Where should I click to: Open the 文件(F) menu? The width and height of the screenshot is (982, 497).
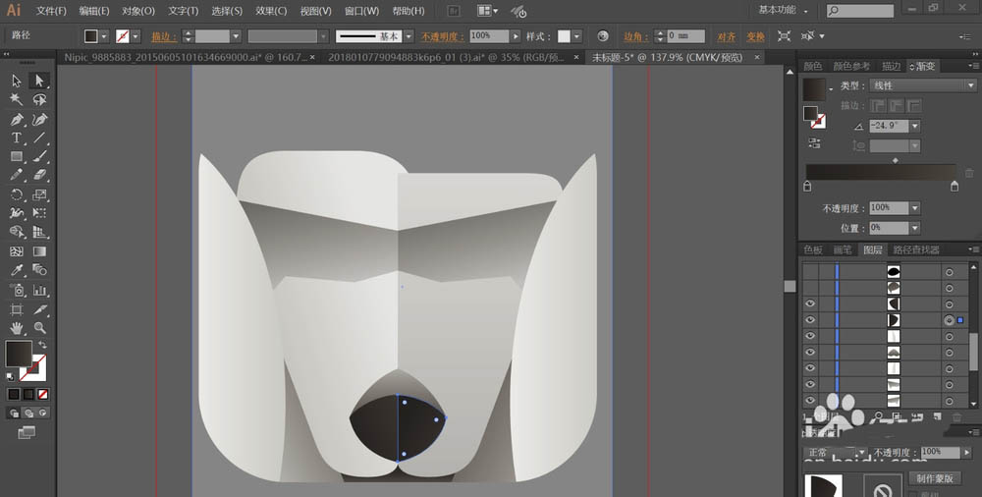pyautogui.click(x=51, y=11)
